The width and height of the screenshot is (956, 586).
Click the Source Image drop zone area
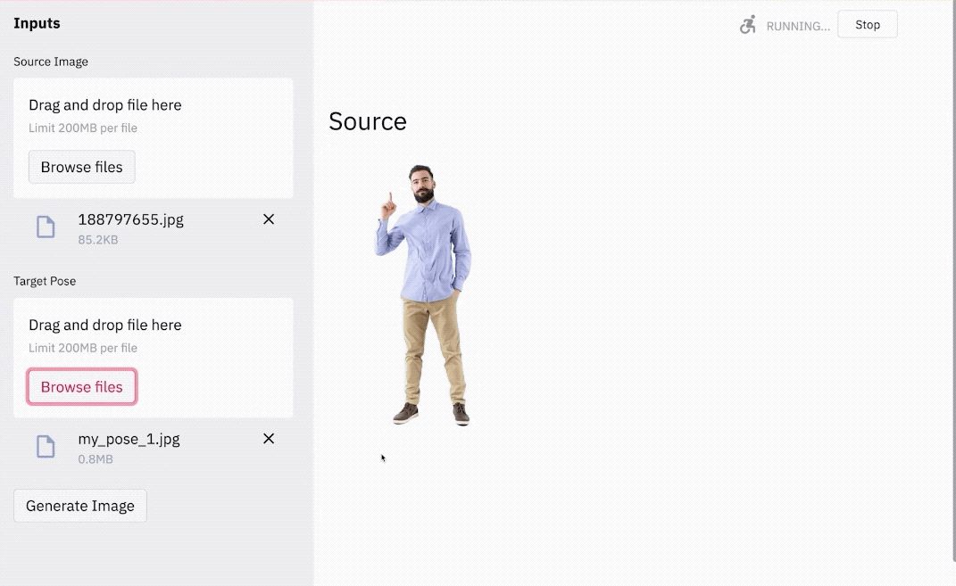coord(153,137)
